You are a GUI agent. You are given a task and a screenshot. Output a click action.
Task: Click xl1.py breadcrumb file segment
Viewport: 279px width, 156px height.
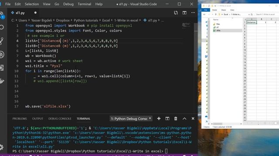point(150,20)
